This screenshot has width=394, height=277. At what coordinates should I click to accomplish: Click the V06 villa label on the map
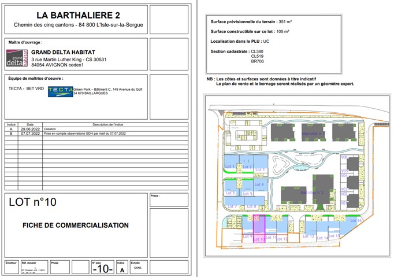tap(344, 157)
